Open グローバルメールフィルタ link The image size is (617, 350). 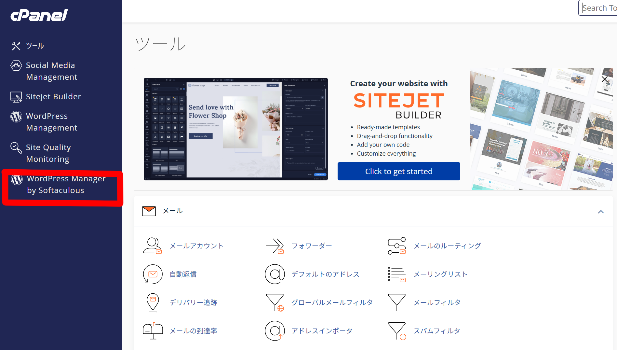[332, 303]
